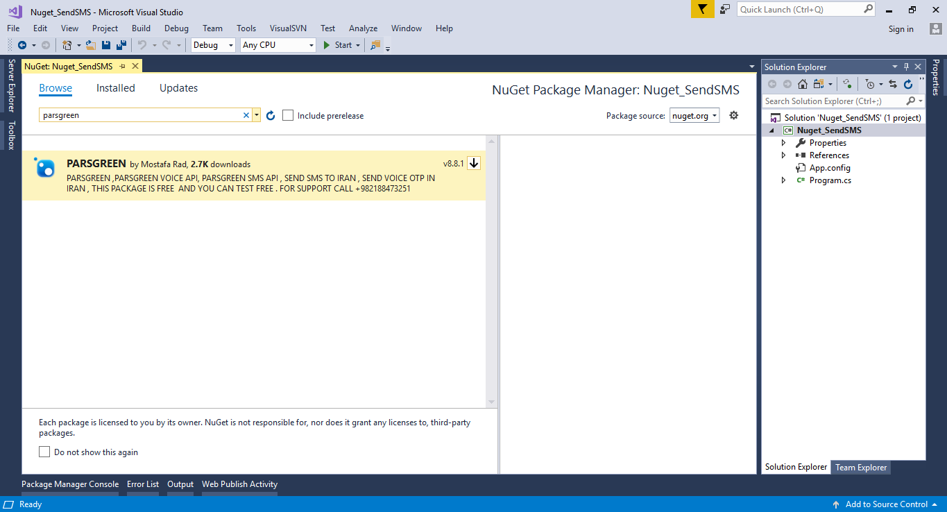Refresh the Solution Explorer
947x512 pixels.
click(908, 84)
